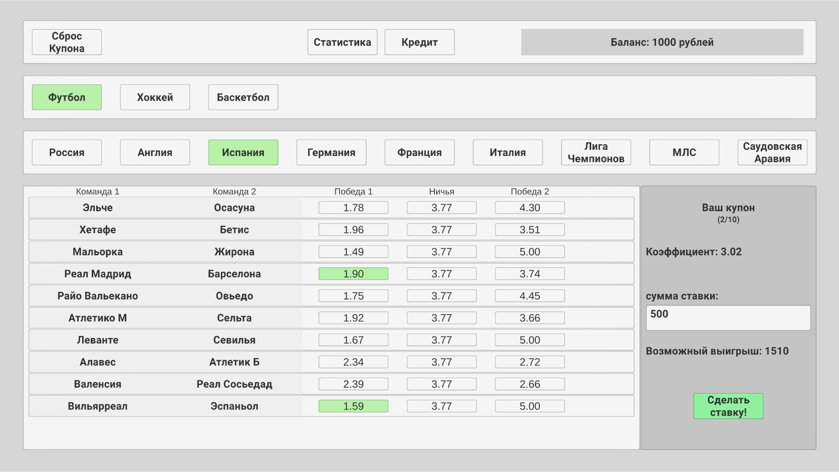Select the draw for Хетафе vs Бетис
Image resolution: width=839 pixels, height=472 pixels.
coord(441,229)
